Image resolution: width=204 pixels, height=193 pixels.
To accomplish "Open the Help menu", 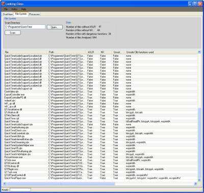I will pyautogui.click(x=23, y=9).
